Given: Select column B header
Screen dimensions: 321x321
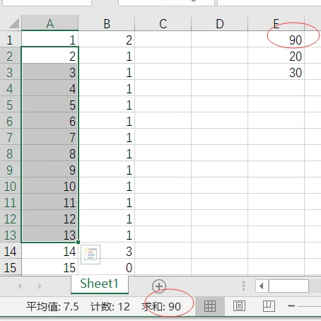Looking at the screenshot, I should [107, 23].
